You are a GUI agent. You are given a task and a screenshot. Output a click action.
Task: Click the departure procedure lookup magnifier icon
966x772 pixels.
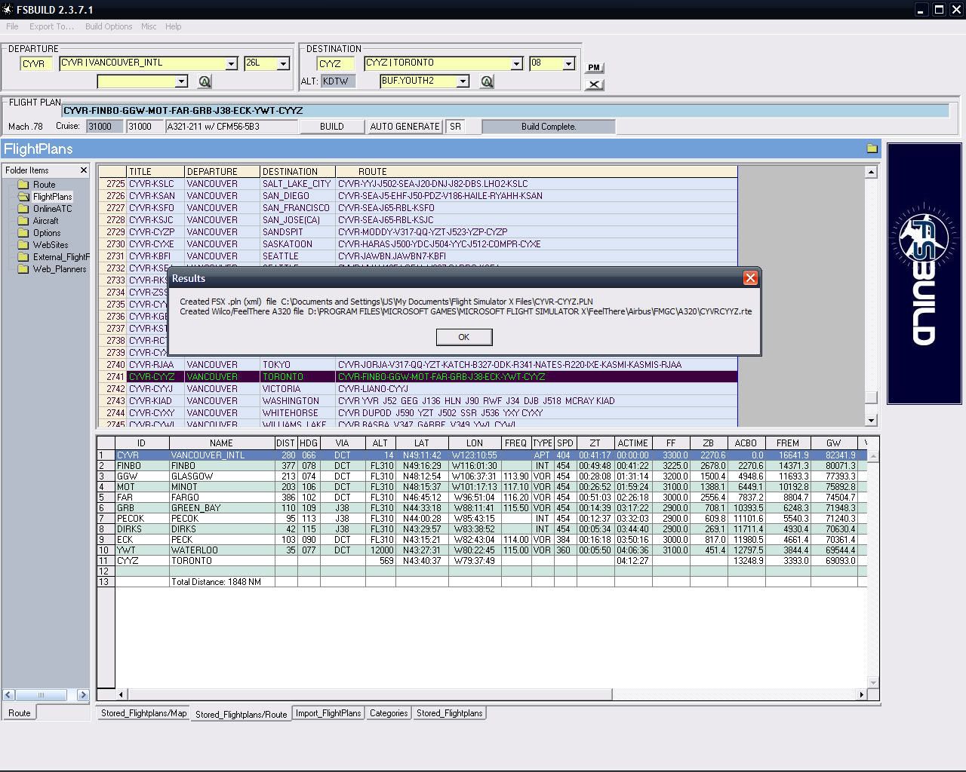[205, 81]
